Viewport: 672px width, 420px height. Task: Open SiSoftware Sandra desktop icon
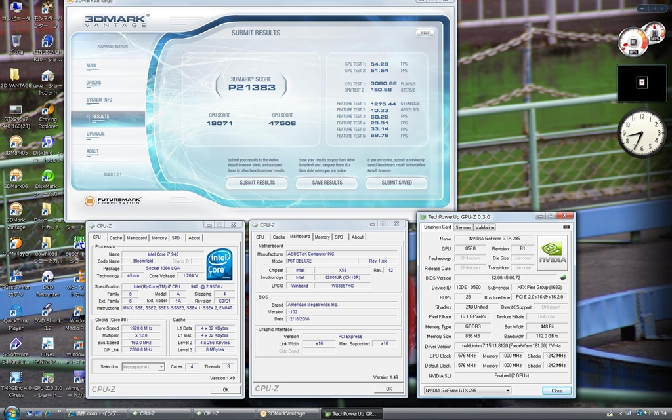(x=16, y=351)
